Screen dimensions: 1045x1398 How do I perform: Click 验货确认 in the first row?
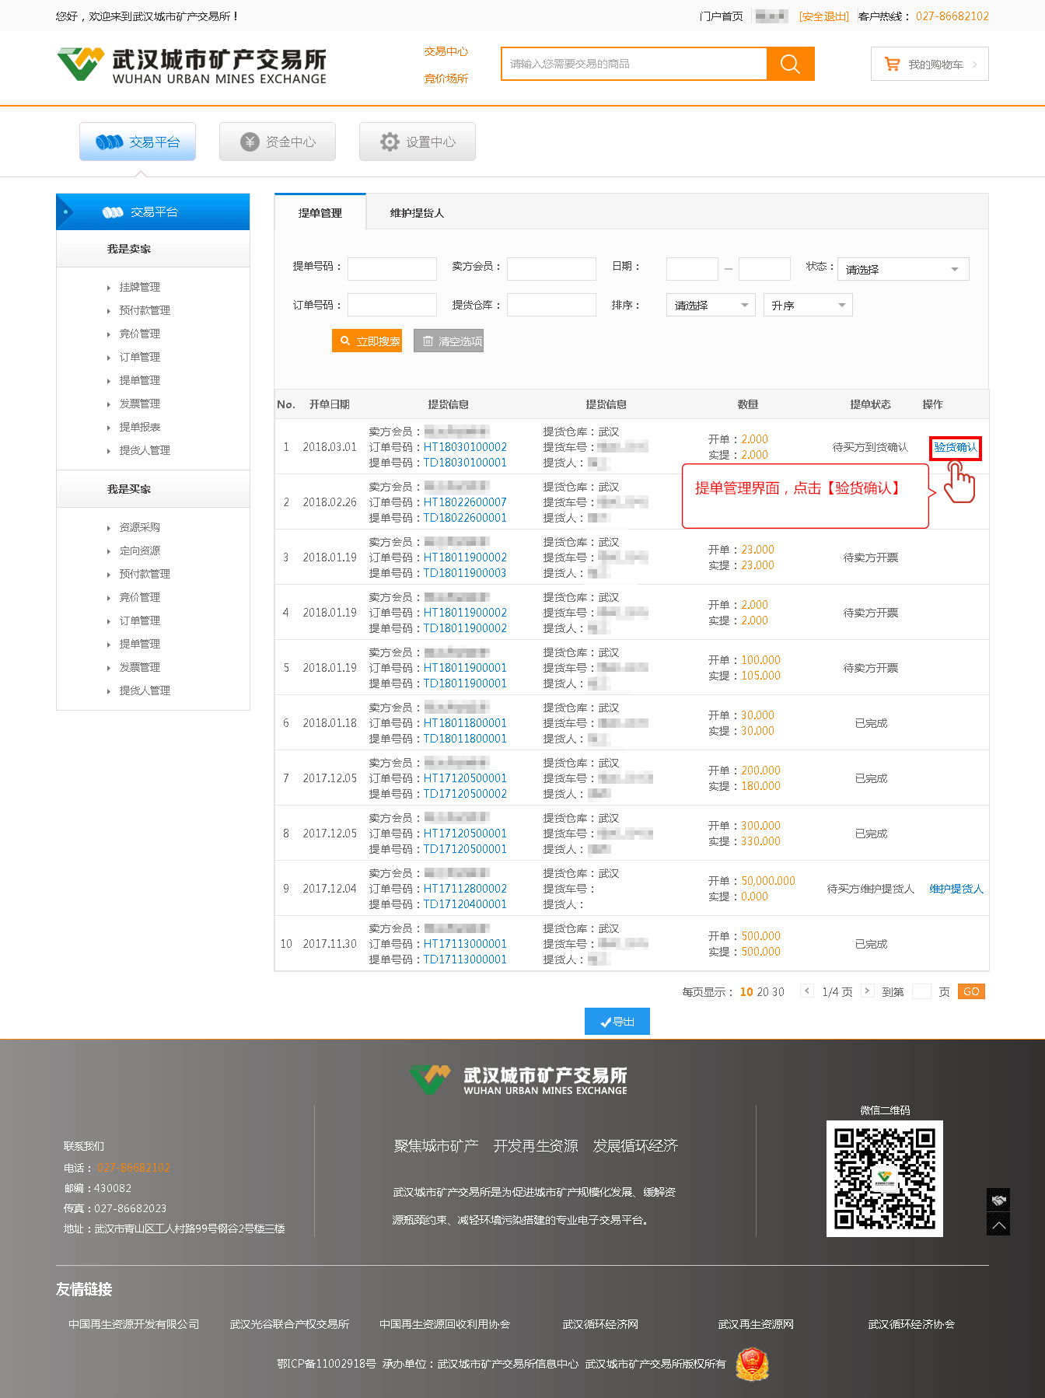(956, 448)
